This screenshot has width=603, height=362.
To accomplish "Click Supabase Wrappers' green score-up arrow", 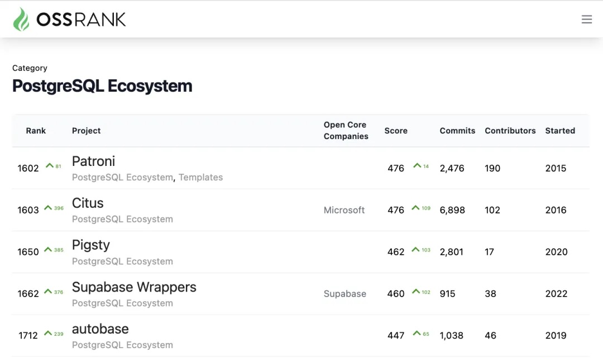I will 415,292.
